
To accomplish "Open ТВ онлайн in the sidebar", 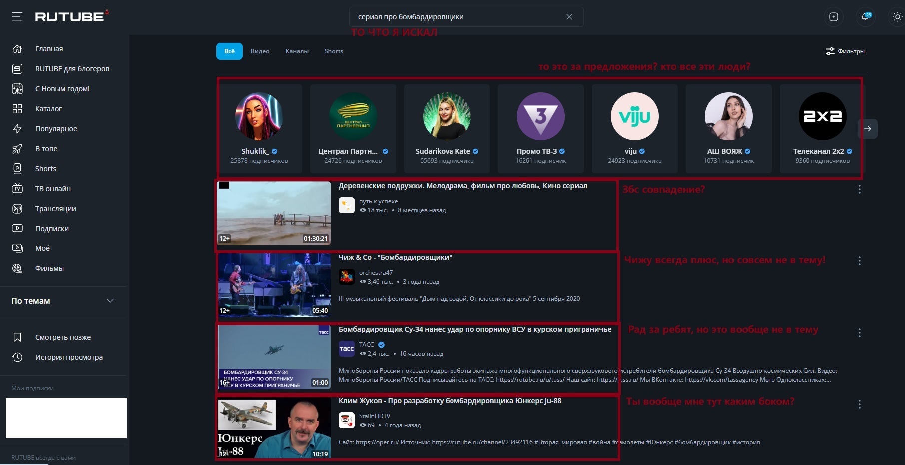I will 53,189.
